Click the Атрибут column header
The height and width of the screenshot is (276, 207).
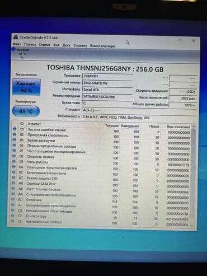[34, 124]
